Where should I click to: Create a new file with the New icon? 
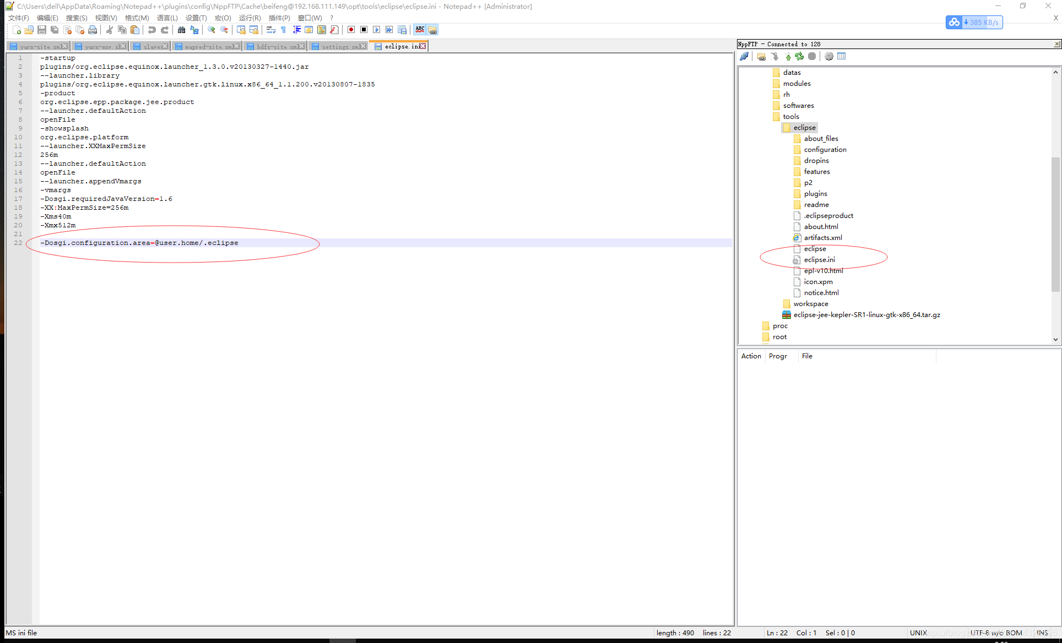17,30
